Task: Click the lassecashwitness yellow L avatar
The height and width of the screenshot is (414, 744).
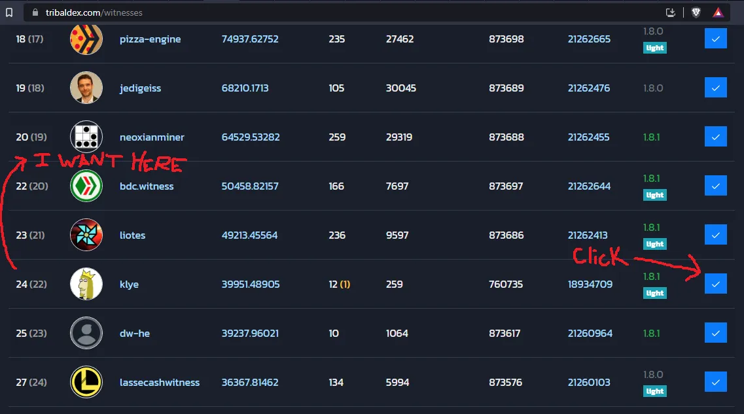Action: (86, 382)
